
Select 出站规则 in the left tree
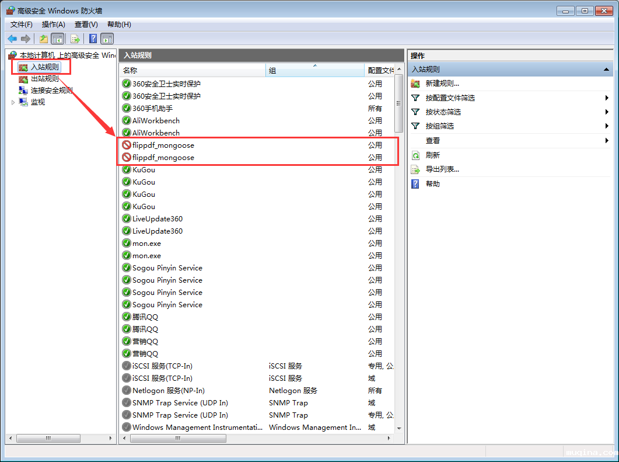coord(44,79)
